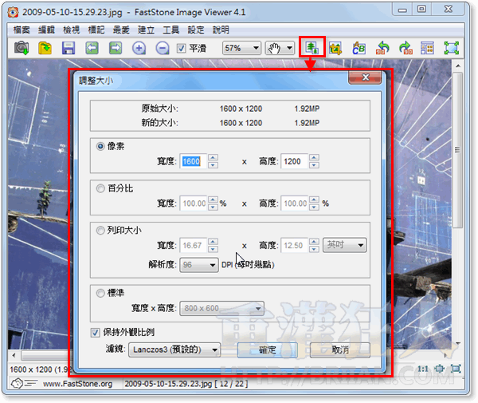Click the 取消 button
Image resolution: width=478 pixels, height=403 pixels.
(340, 350)
